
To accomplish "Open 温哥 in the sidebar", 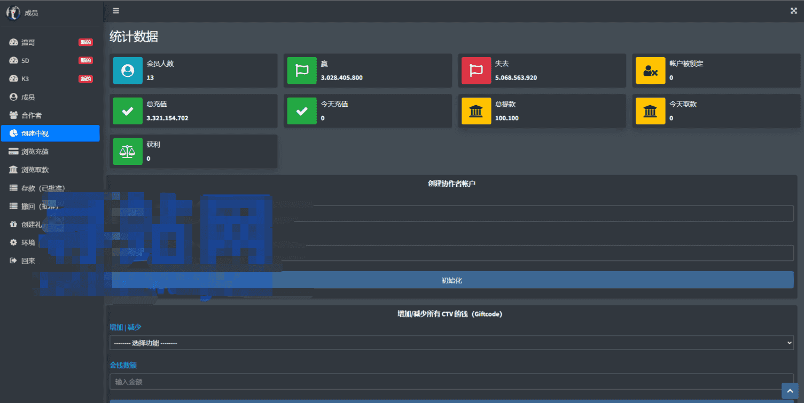I will tap(28, 43).
